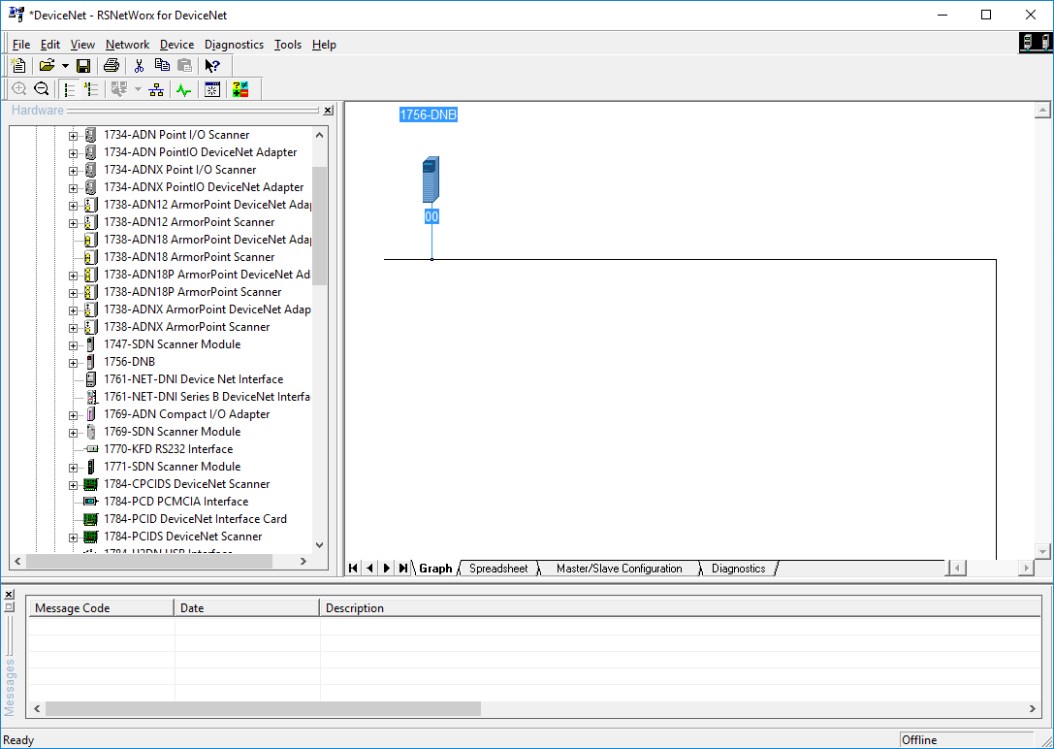Expand the 1756-DNB tree node
Screen dimensions: 1054x749
click(x=74, y=363)
